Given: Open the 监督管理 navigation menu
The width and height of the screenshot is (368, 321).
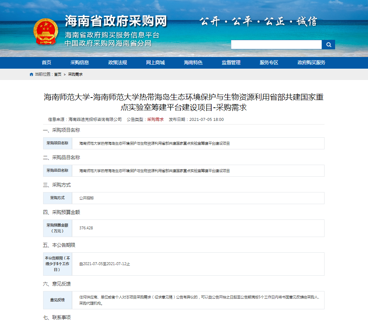Looking at the screenshot, I should (231, 62).
